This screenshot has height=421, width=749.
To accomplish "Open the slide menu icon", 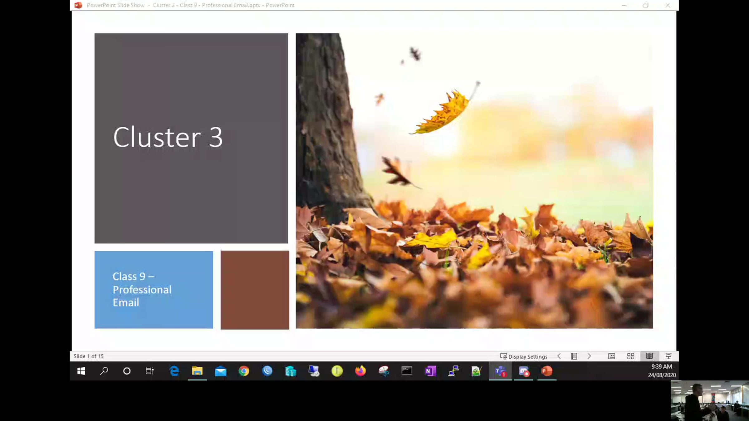I will tap(574, 356).
